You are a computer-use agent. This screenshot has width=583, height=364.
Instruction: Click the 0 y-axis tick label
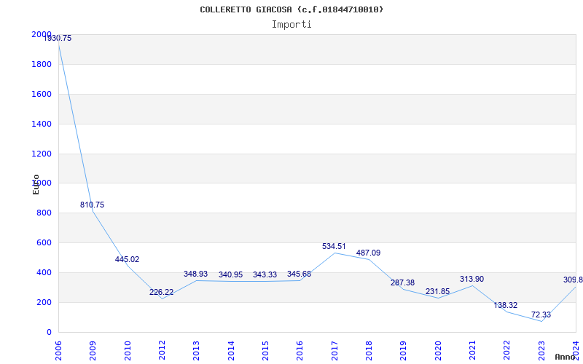pyautogui.click(x=49, y=332)
